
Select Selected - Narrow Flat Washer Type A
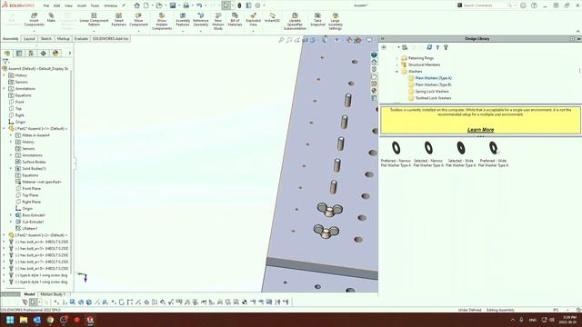coord(428,154)
